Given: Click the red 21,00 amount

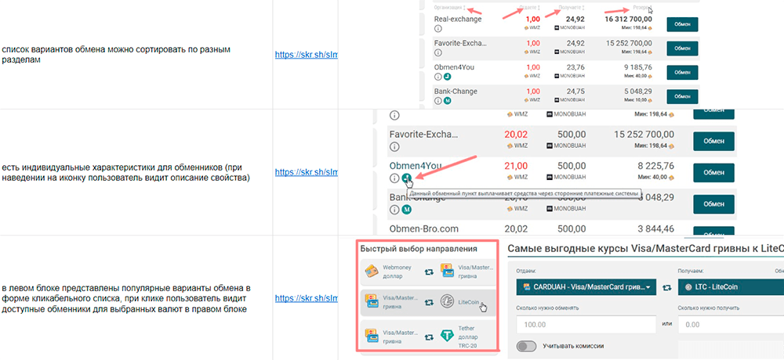Looking at the screenshot, I should (516, 166).
